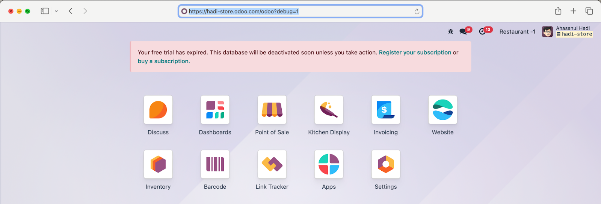Open the Inventory app
Image resolution: width=601 pixels, height=204 pixels.
point(158,164)
